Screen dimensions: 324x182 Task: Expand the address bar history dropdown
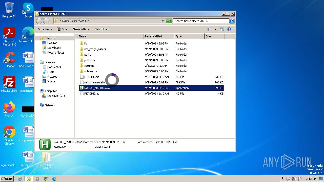(163, 21)
